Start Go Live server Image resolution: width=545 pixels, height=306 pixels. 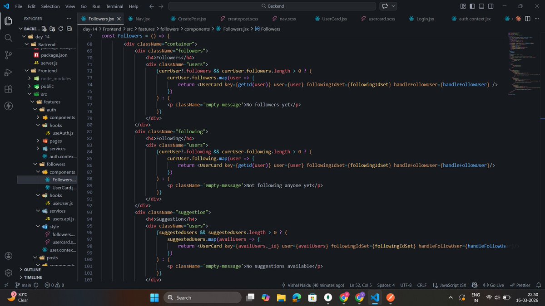pos(494,285)
